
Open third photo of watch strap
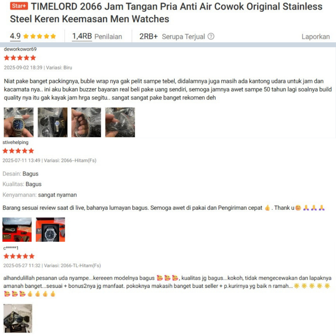coord(86,122)
